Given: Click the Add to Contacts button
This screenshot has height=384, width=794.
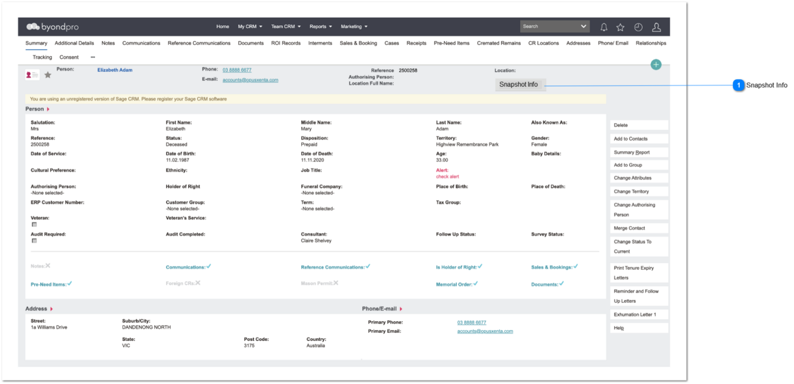Looking at the screenshot, I should pyautogui.click(x=639, y=139).
